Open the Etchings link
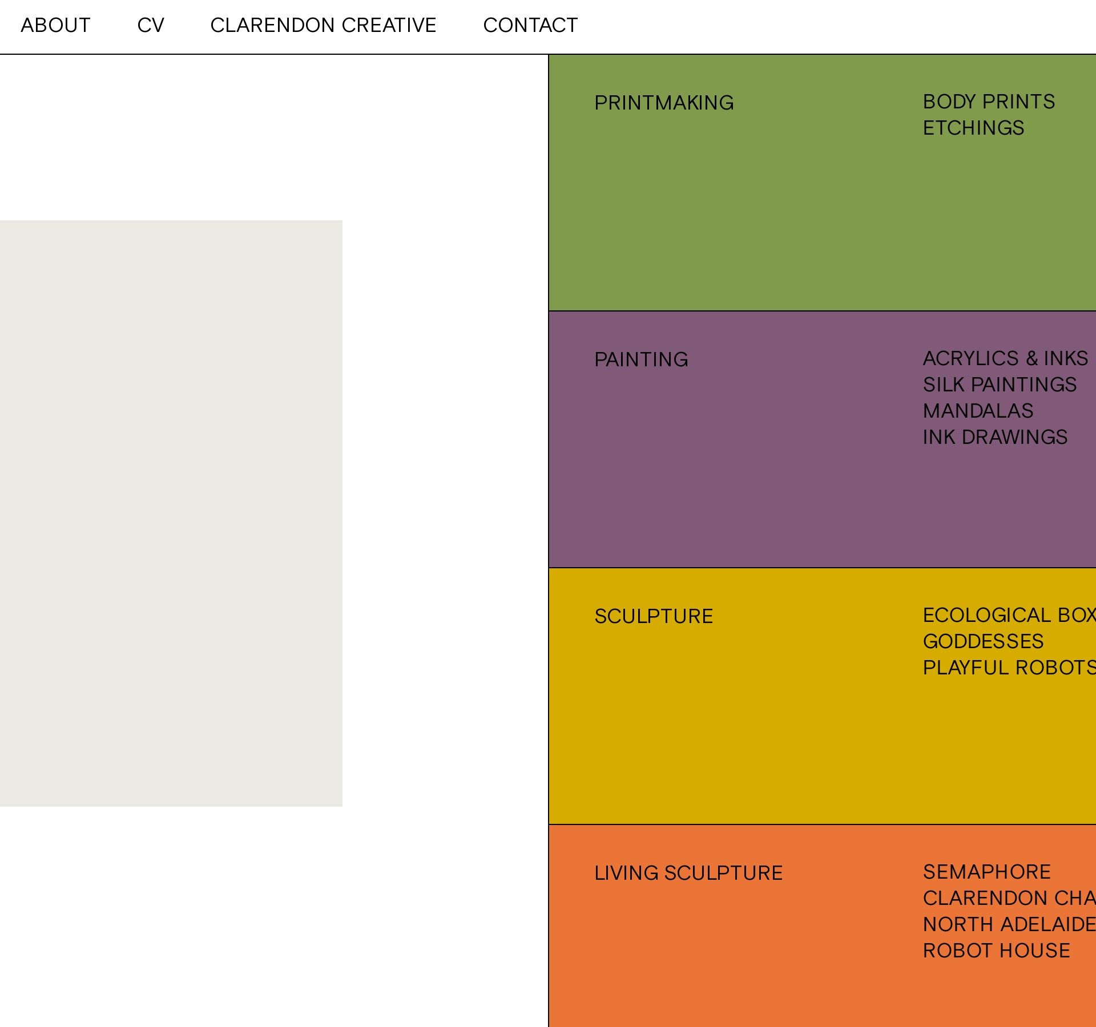Image resolution: width=1096 pixels, height=1027 pixels. [973, 128]
